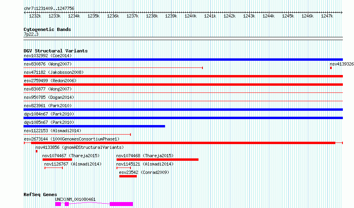
Task: Open the nsv830876 (Wong2007) label
Action: [48, 64]
